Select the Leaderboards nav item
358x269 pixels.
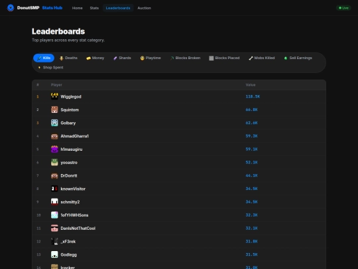point(118,8)
